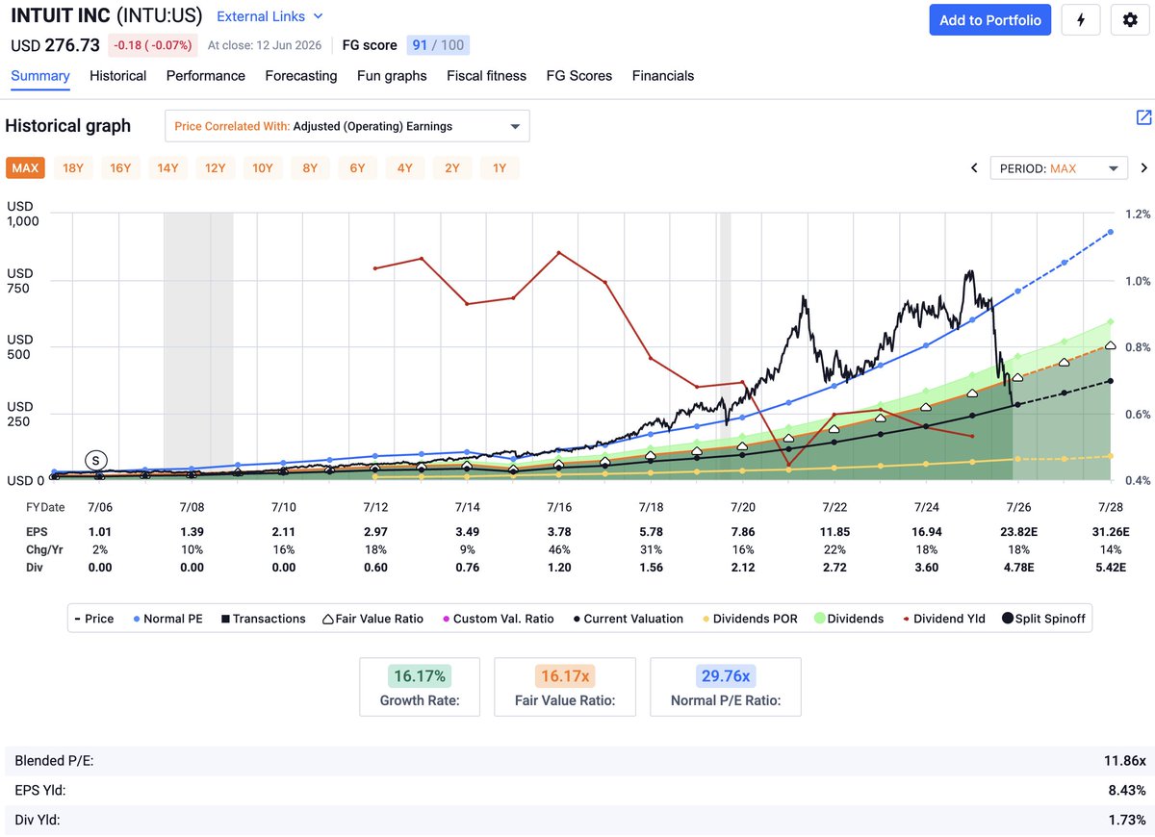This screenshot has height=837, width=1155.
Task: Select the 12Y time range
Action: click(x=215, y=168)
